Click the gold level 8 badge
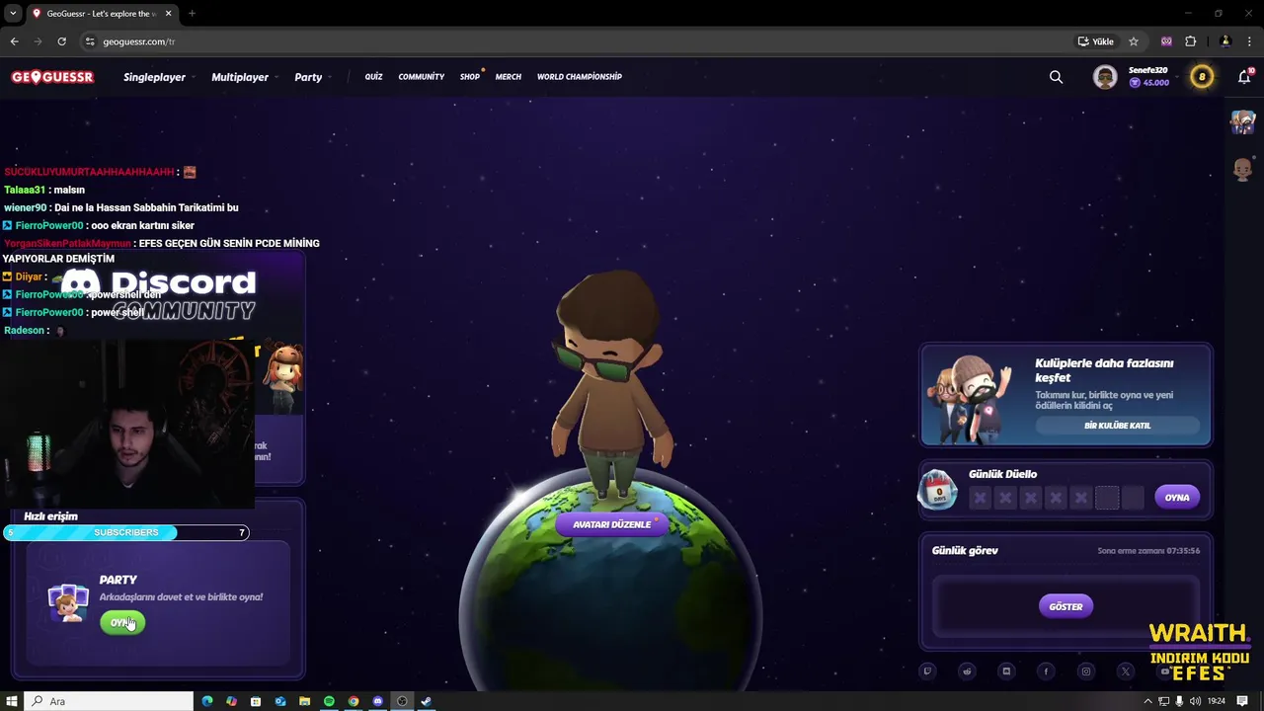The height and width of the screenshot is (711, 1264). pos(1202,77)
